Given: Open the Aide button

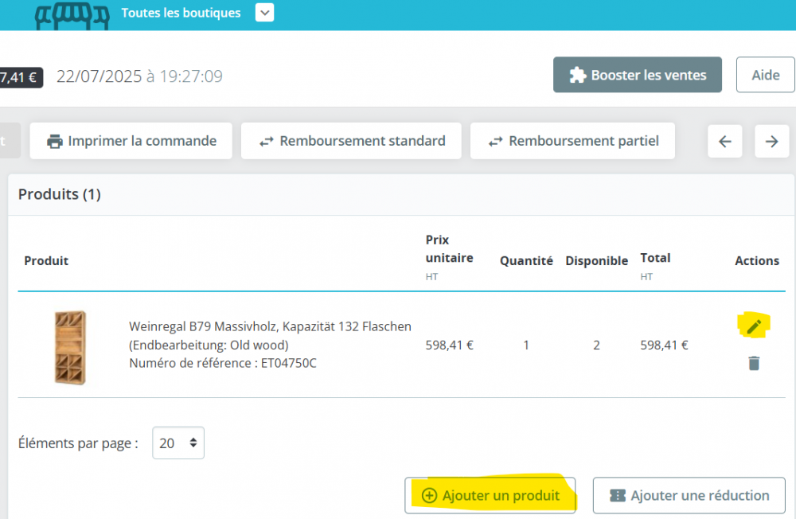Looking at the screenshot, I should 765,75.
